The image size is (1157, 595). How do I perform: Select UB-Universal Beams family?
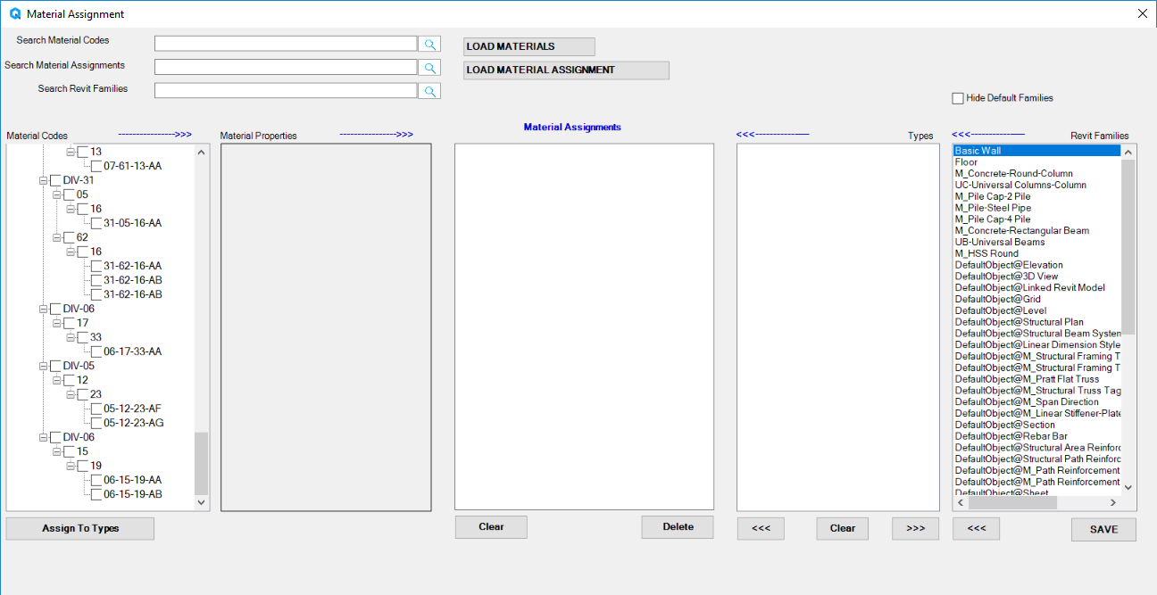[1036, 242]
